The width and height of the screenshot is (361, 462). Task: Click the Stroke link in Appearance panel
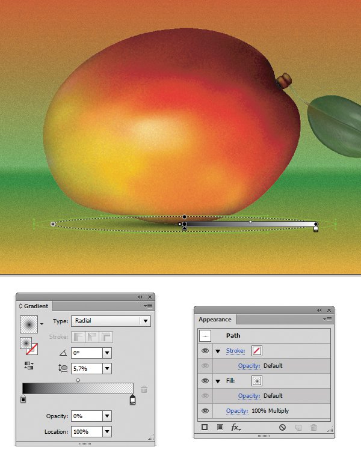pos(235,351)
